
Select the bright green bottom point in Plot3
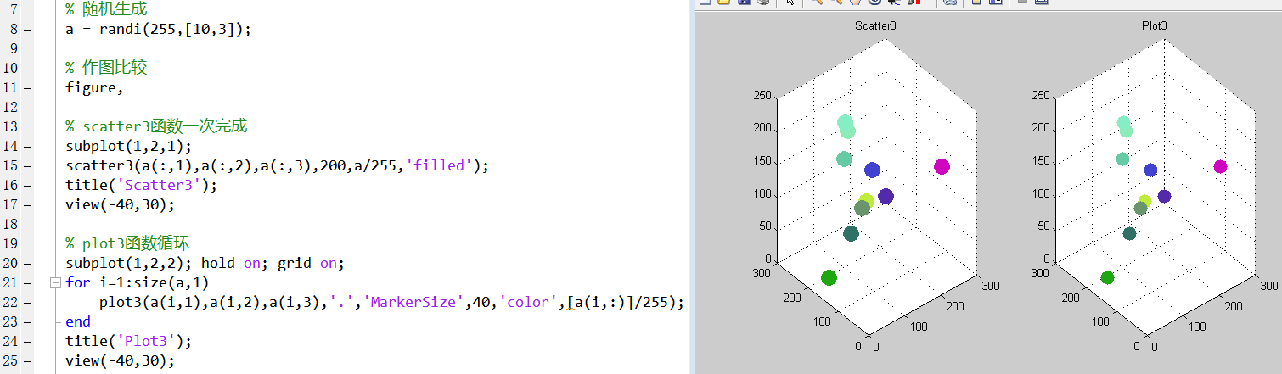1107,278
